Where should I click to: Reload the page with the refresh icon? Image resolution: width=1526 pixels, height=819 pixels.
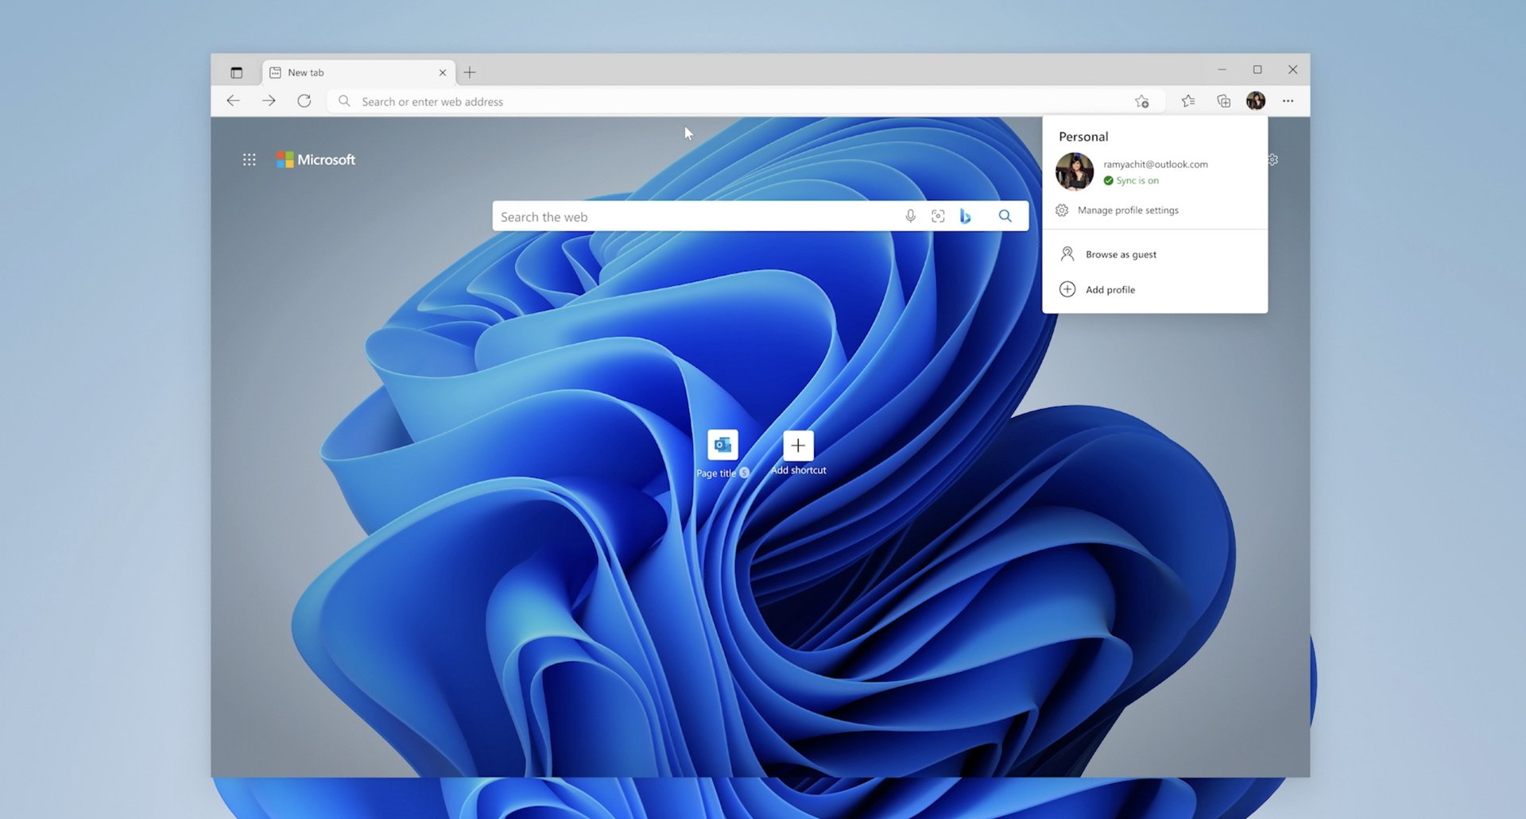[304, 101]
